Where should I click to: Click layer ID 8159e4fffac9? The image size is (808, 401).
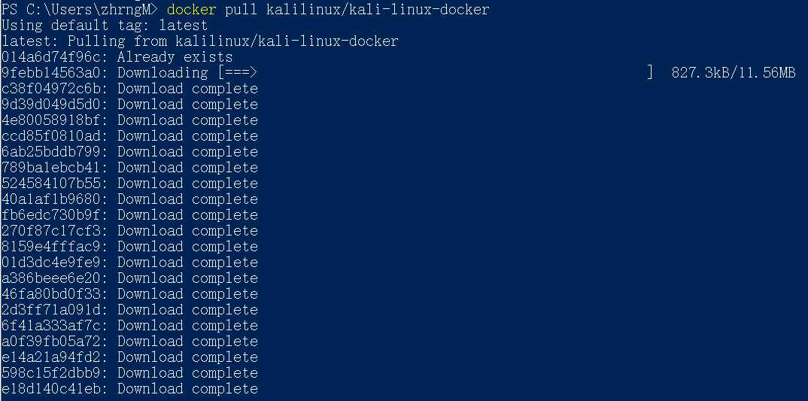(55, 246)
